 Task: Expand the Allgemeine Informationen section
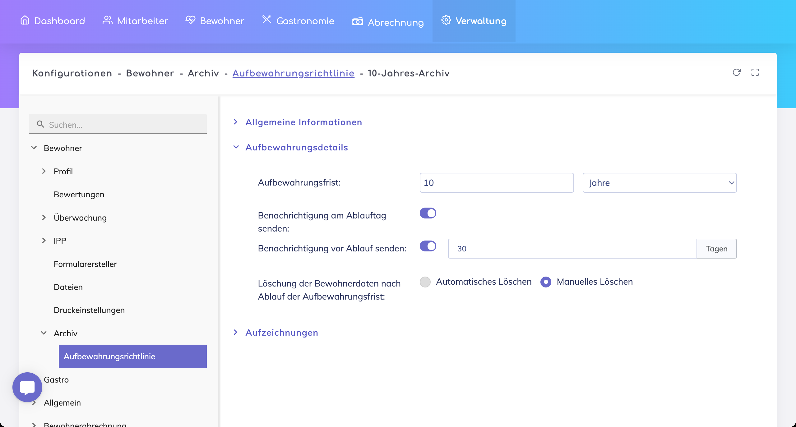pyautogui.click(x=303, y=122)
